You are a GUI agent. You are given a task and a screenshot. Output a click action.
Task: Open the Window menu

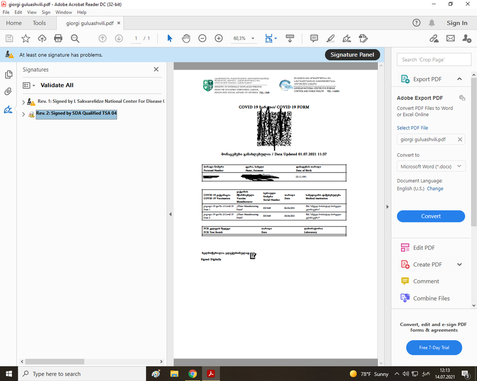point(63,12)
